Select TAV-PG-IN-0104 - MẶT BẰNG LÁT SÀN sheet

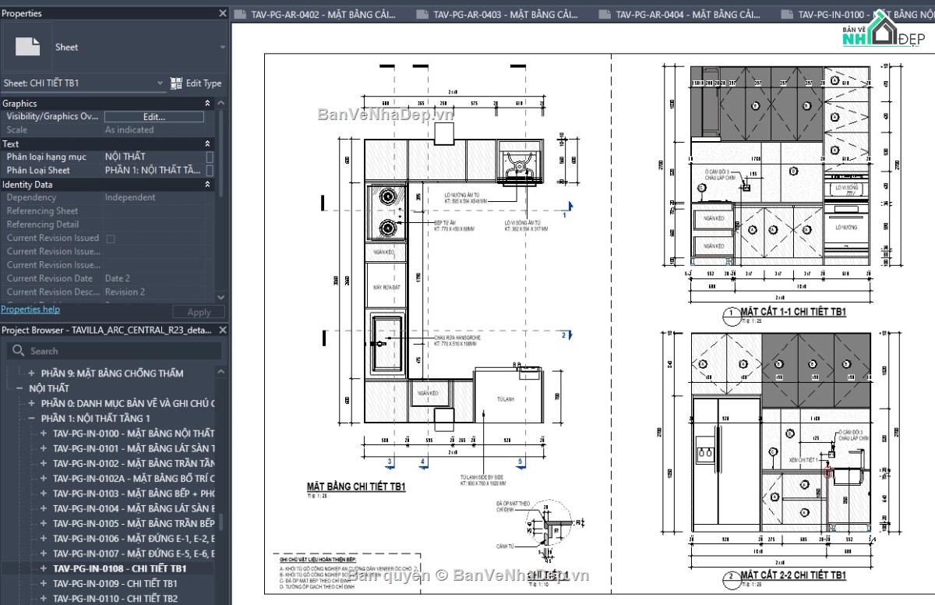click(x=134, y=508)
